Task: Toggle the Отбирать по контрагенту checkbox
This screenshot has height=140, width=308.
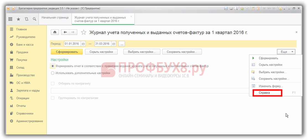Action: coord(53,83)
